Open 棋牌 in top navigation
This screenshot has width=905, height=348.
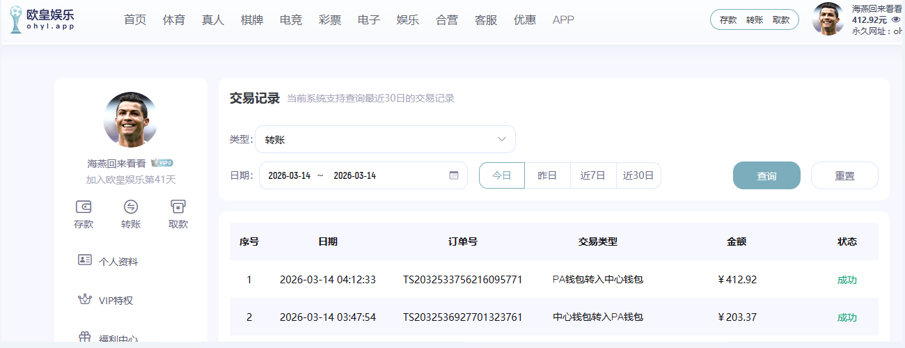click(x=252, y=19)
